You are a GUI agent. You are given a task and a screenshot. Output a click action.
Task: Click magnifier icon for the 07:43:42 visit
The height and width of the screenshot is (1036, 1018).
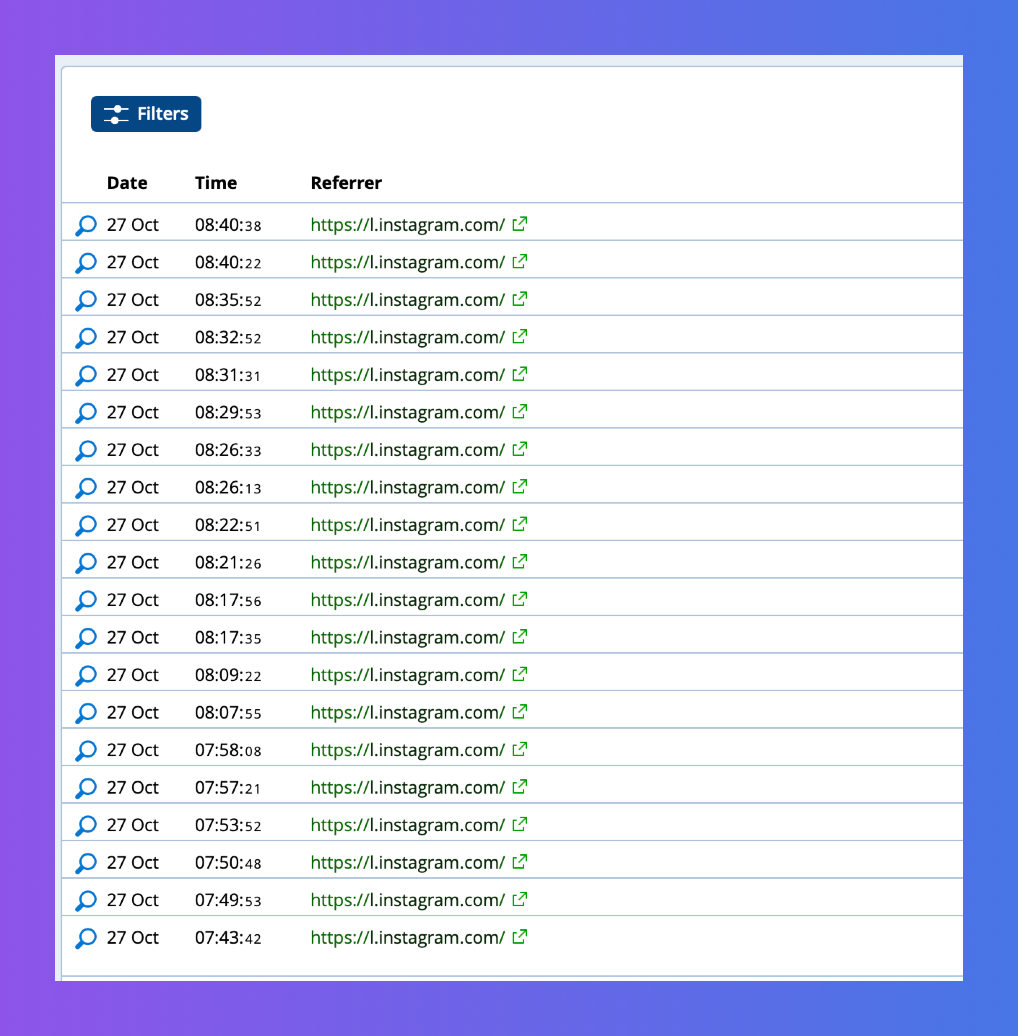tap(86, 938)
